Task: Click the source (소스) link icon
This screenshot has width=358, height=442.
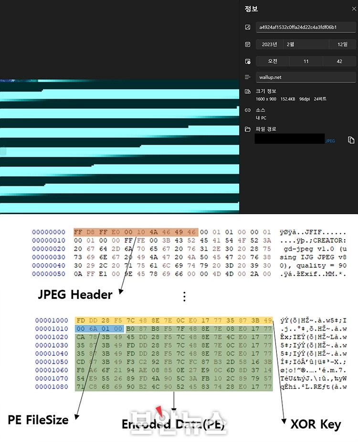Action: (x=247, y=110)
